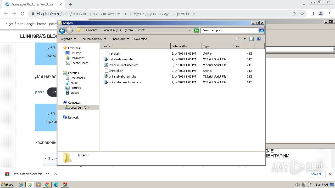335x188 pixels.
Task: Click the Chrome share page icon
Action: (x=294, y=14)
